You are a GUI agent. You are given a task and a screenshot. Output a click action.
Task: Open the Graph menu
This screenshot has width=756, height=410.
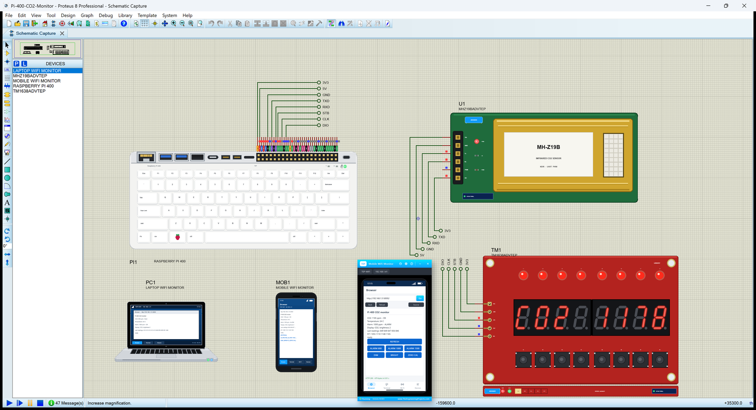click(x=87, y=15)
